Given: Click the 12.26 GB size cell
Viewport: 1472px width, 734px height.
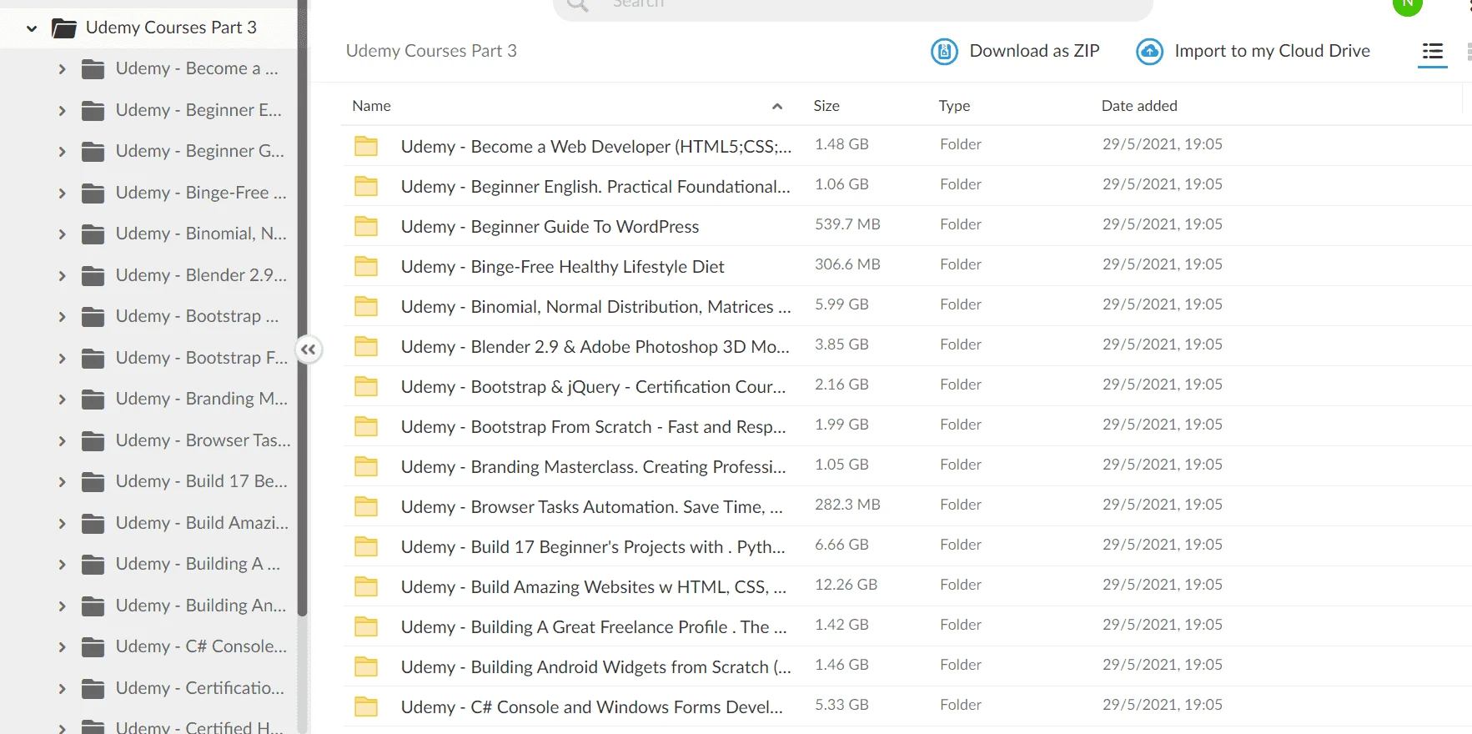Looking at the screenshot, I should (846, 585).
